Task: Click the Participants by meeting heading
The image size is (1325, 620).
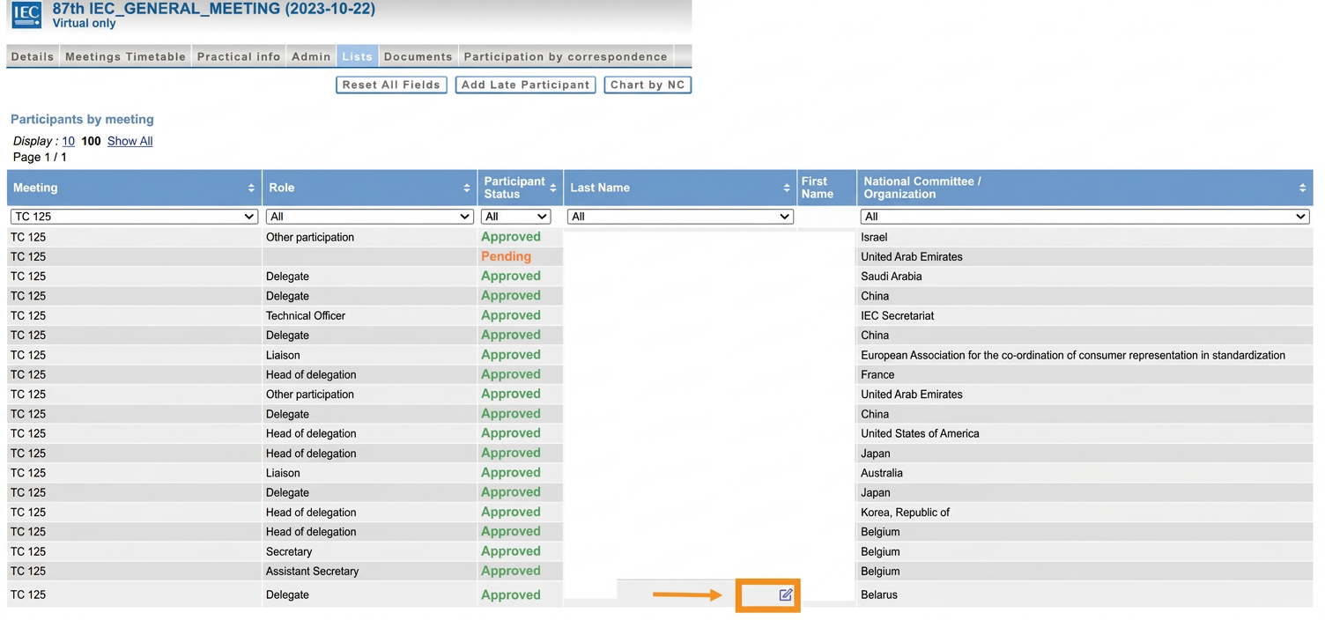Action: click(82, 119)
